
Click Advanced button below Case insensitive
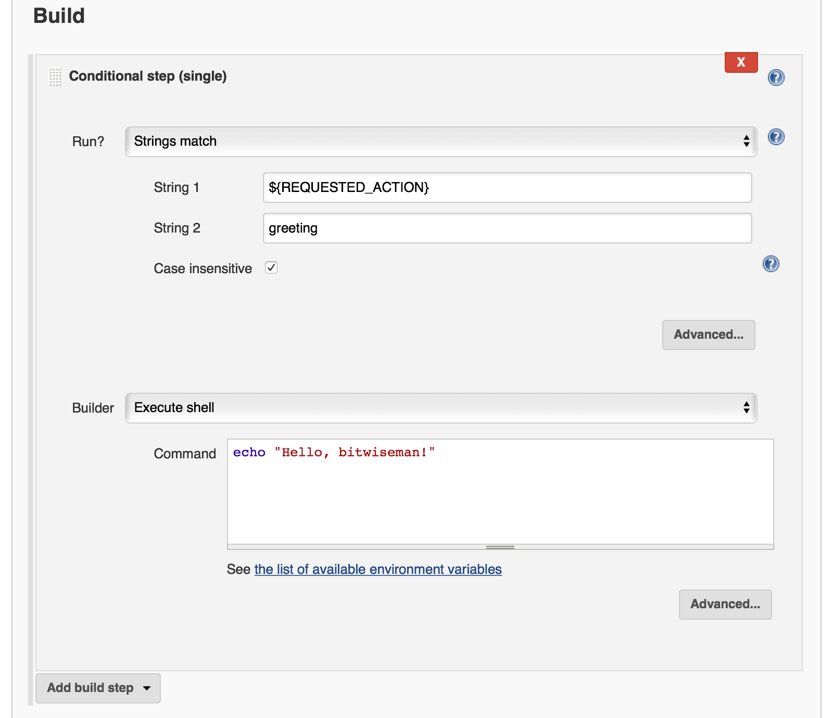(x=708, y=335)
